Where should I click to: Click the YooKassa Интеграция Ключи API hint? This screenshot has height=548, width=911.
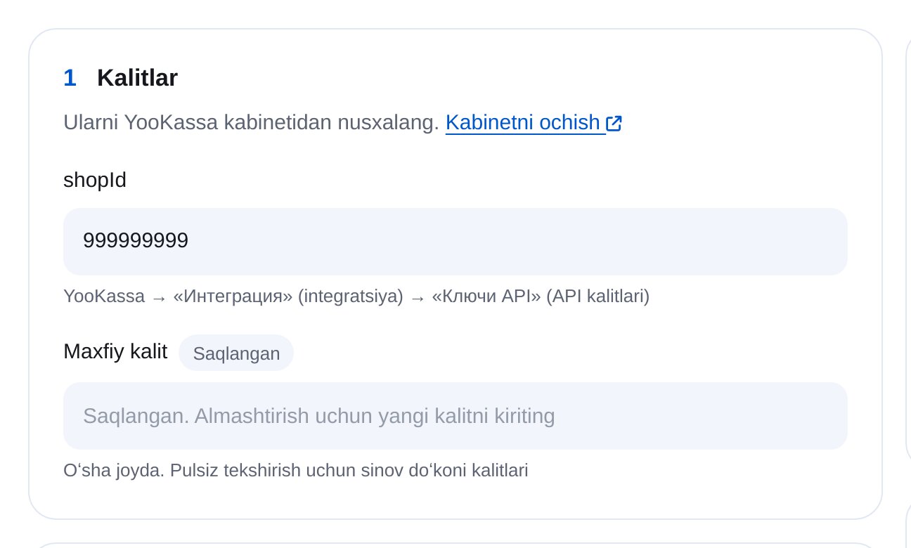(356, 296)
